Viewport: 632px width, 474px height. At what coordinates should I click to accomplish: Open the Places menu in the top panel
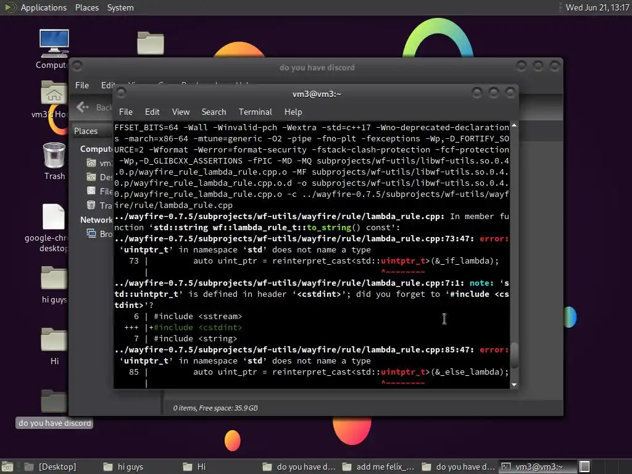(x=86, y=7)
